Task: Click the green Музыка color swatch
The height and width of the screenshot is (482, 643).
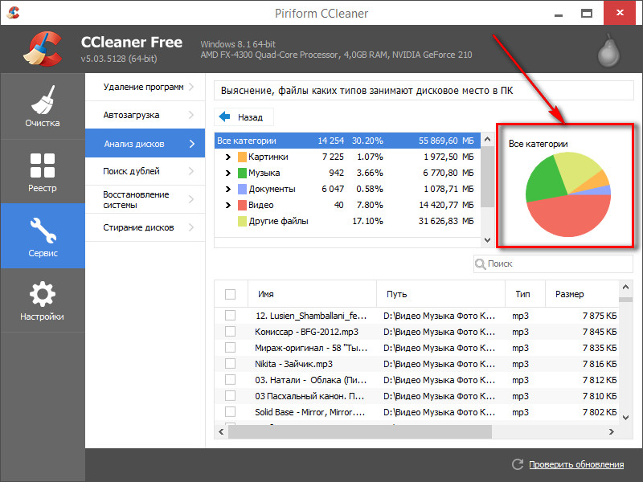Action: (242, 173)
